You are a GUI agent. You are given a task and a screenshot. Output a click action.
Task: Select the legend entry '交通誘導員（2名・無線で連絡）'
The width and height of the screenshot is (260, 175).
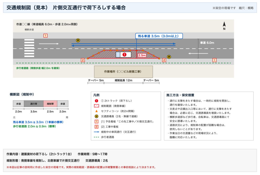119,116
